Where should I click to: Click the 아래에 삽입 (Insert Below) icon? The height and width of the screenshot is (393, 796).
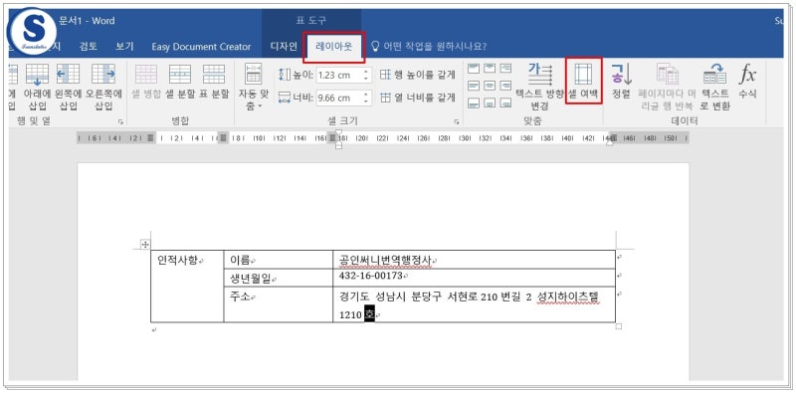pos(37,75)
